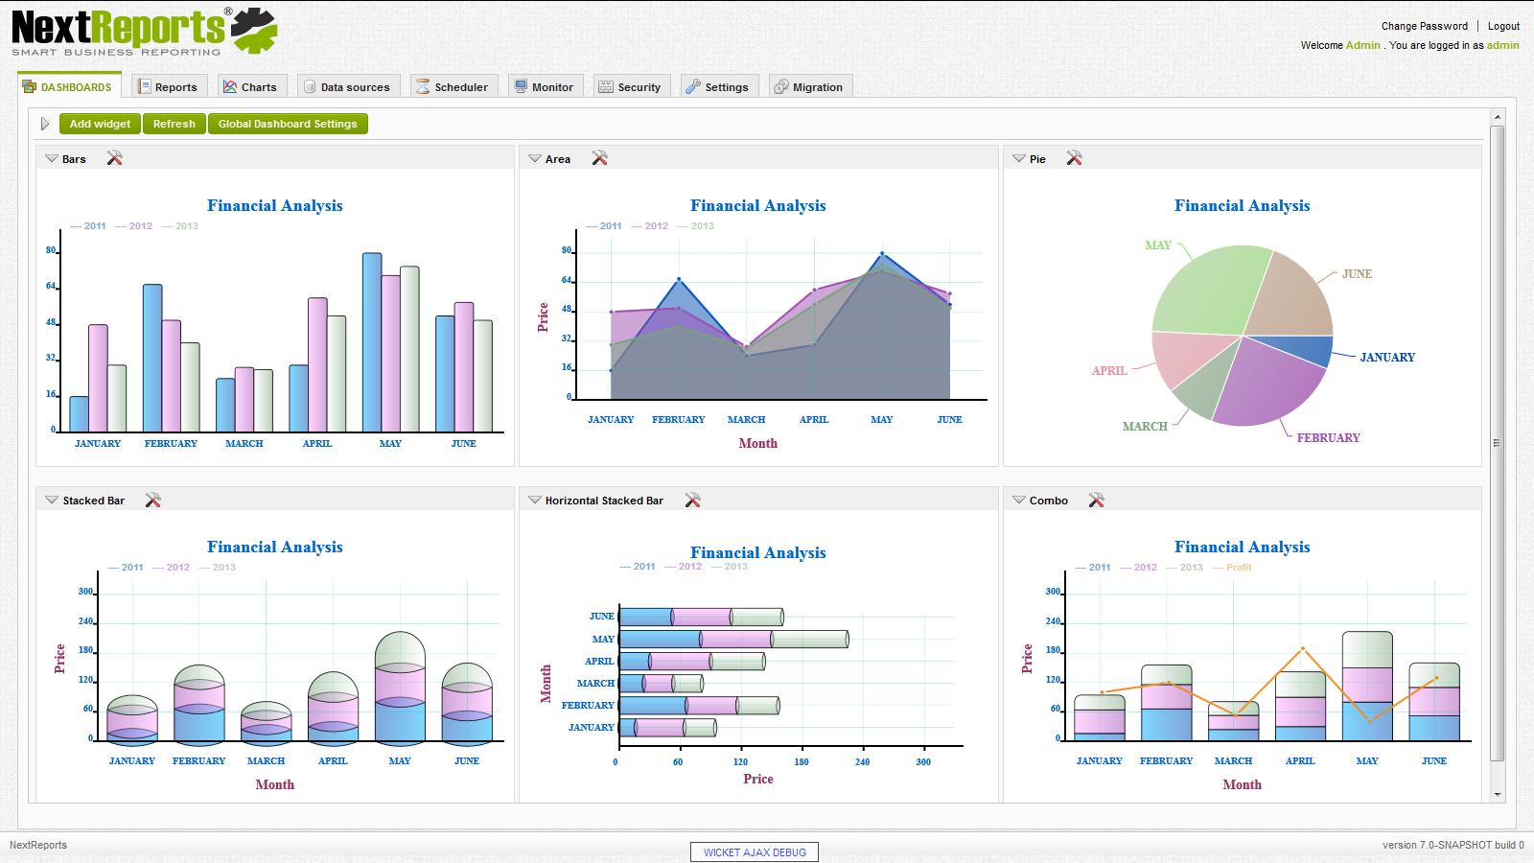Open the Security tab
This screenshot has height=863, width=1534.
tap(631, 86)
